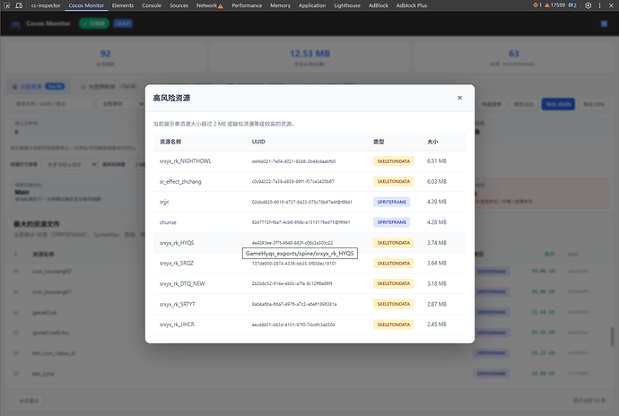This screenshot has height=416, width=619.
Task: Click the SPRITEFRAME tag in the chunse row
Action: tap(392, 222)
